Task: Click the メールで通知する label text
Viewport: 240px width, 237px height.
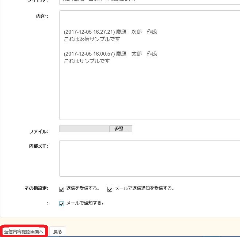Action: tap(85, 203)
